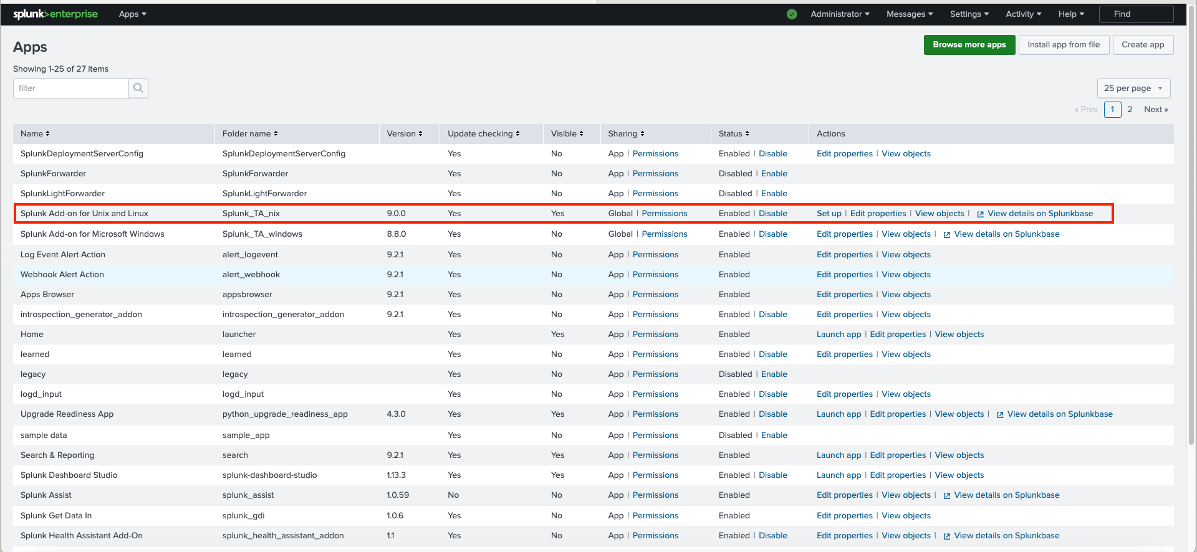Open the Administrator menu
The image size is (1197, 552).
point(840,14)
